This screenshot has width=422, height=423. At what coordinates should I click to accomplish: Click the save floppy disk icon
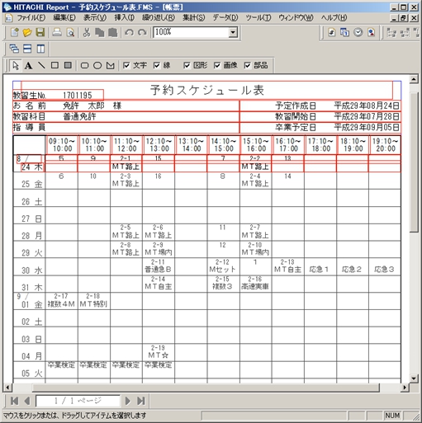pyautogui.click(x=40, y=32)
